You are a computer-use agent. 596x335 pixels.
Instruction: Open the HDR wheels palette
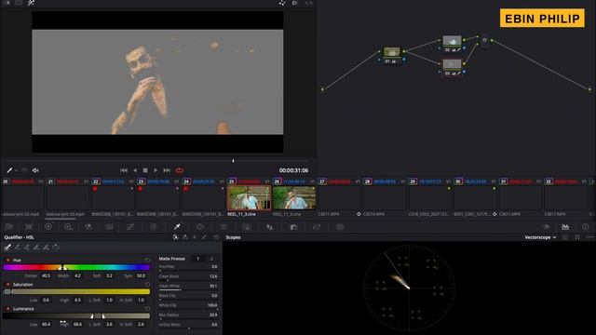coord(68,227)
